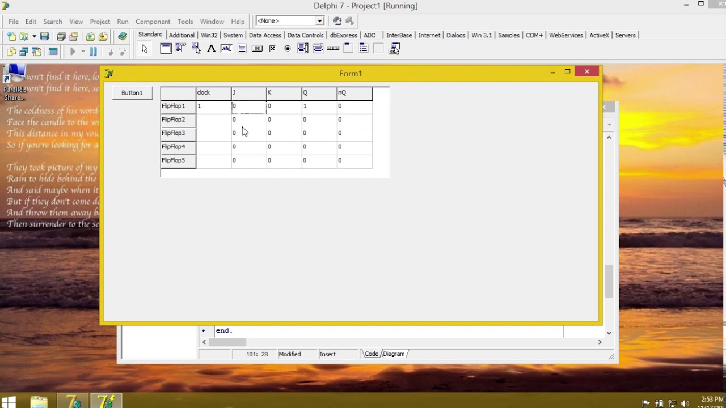Click the View Form toolbar icon

24,52
